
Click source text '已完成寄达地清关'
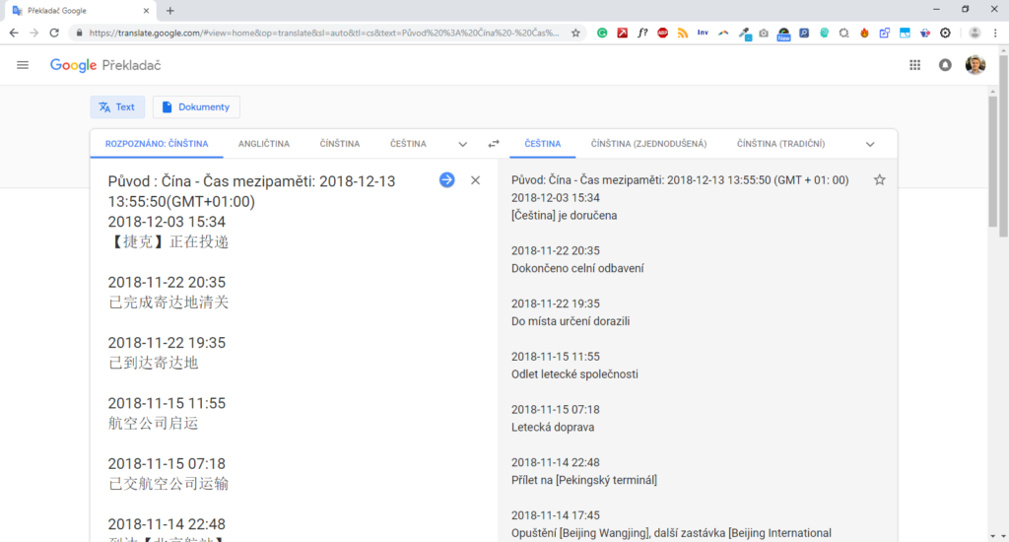[168, 303]
